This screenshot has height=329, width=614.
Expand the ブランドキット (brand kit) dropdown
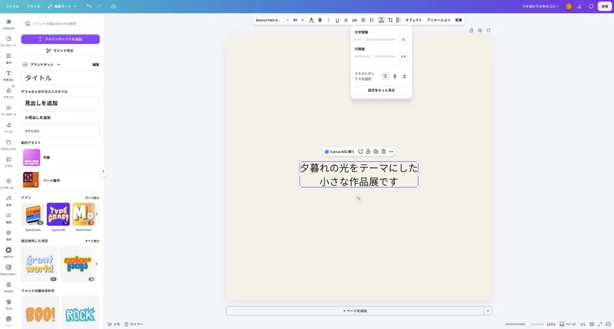click(x=41, y=65)
